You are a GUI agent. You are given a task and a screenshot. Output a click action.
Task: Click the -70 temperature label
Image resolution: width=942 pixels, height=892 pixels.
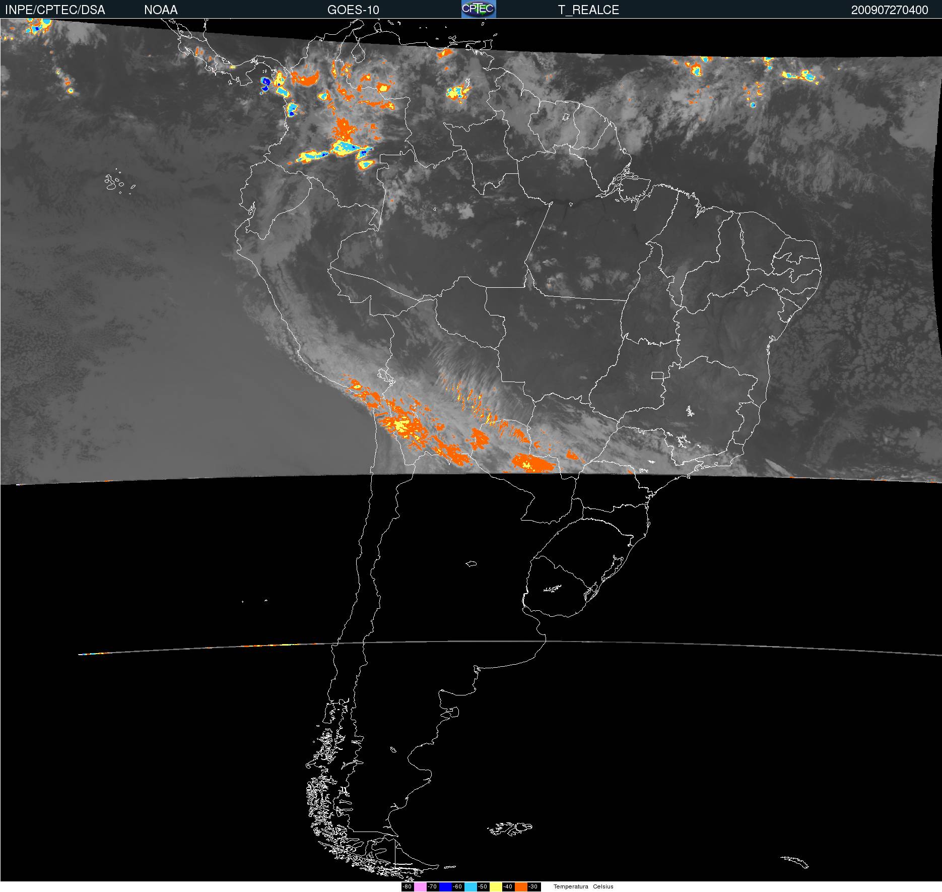(432, 886)
